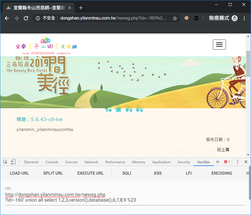The height and width of the screenshot is (215, 251).
Task: Expand more DevTools tabs chevron
Action: [x=218, y=162]
